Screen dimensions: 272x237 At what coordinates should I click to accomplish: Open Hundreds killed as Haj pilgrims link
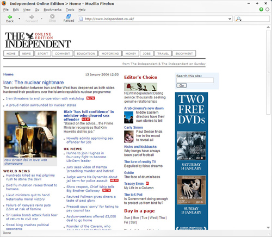(30, 177)
